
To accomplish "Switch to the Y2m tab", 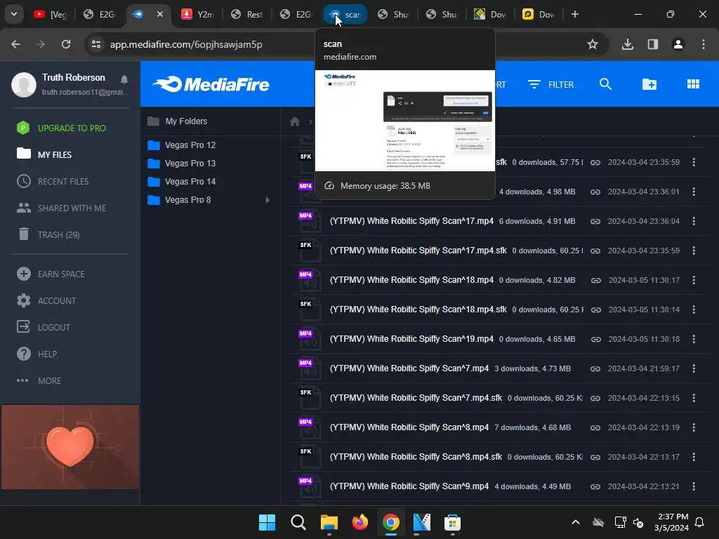I will coord(197,15).
